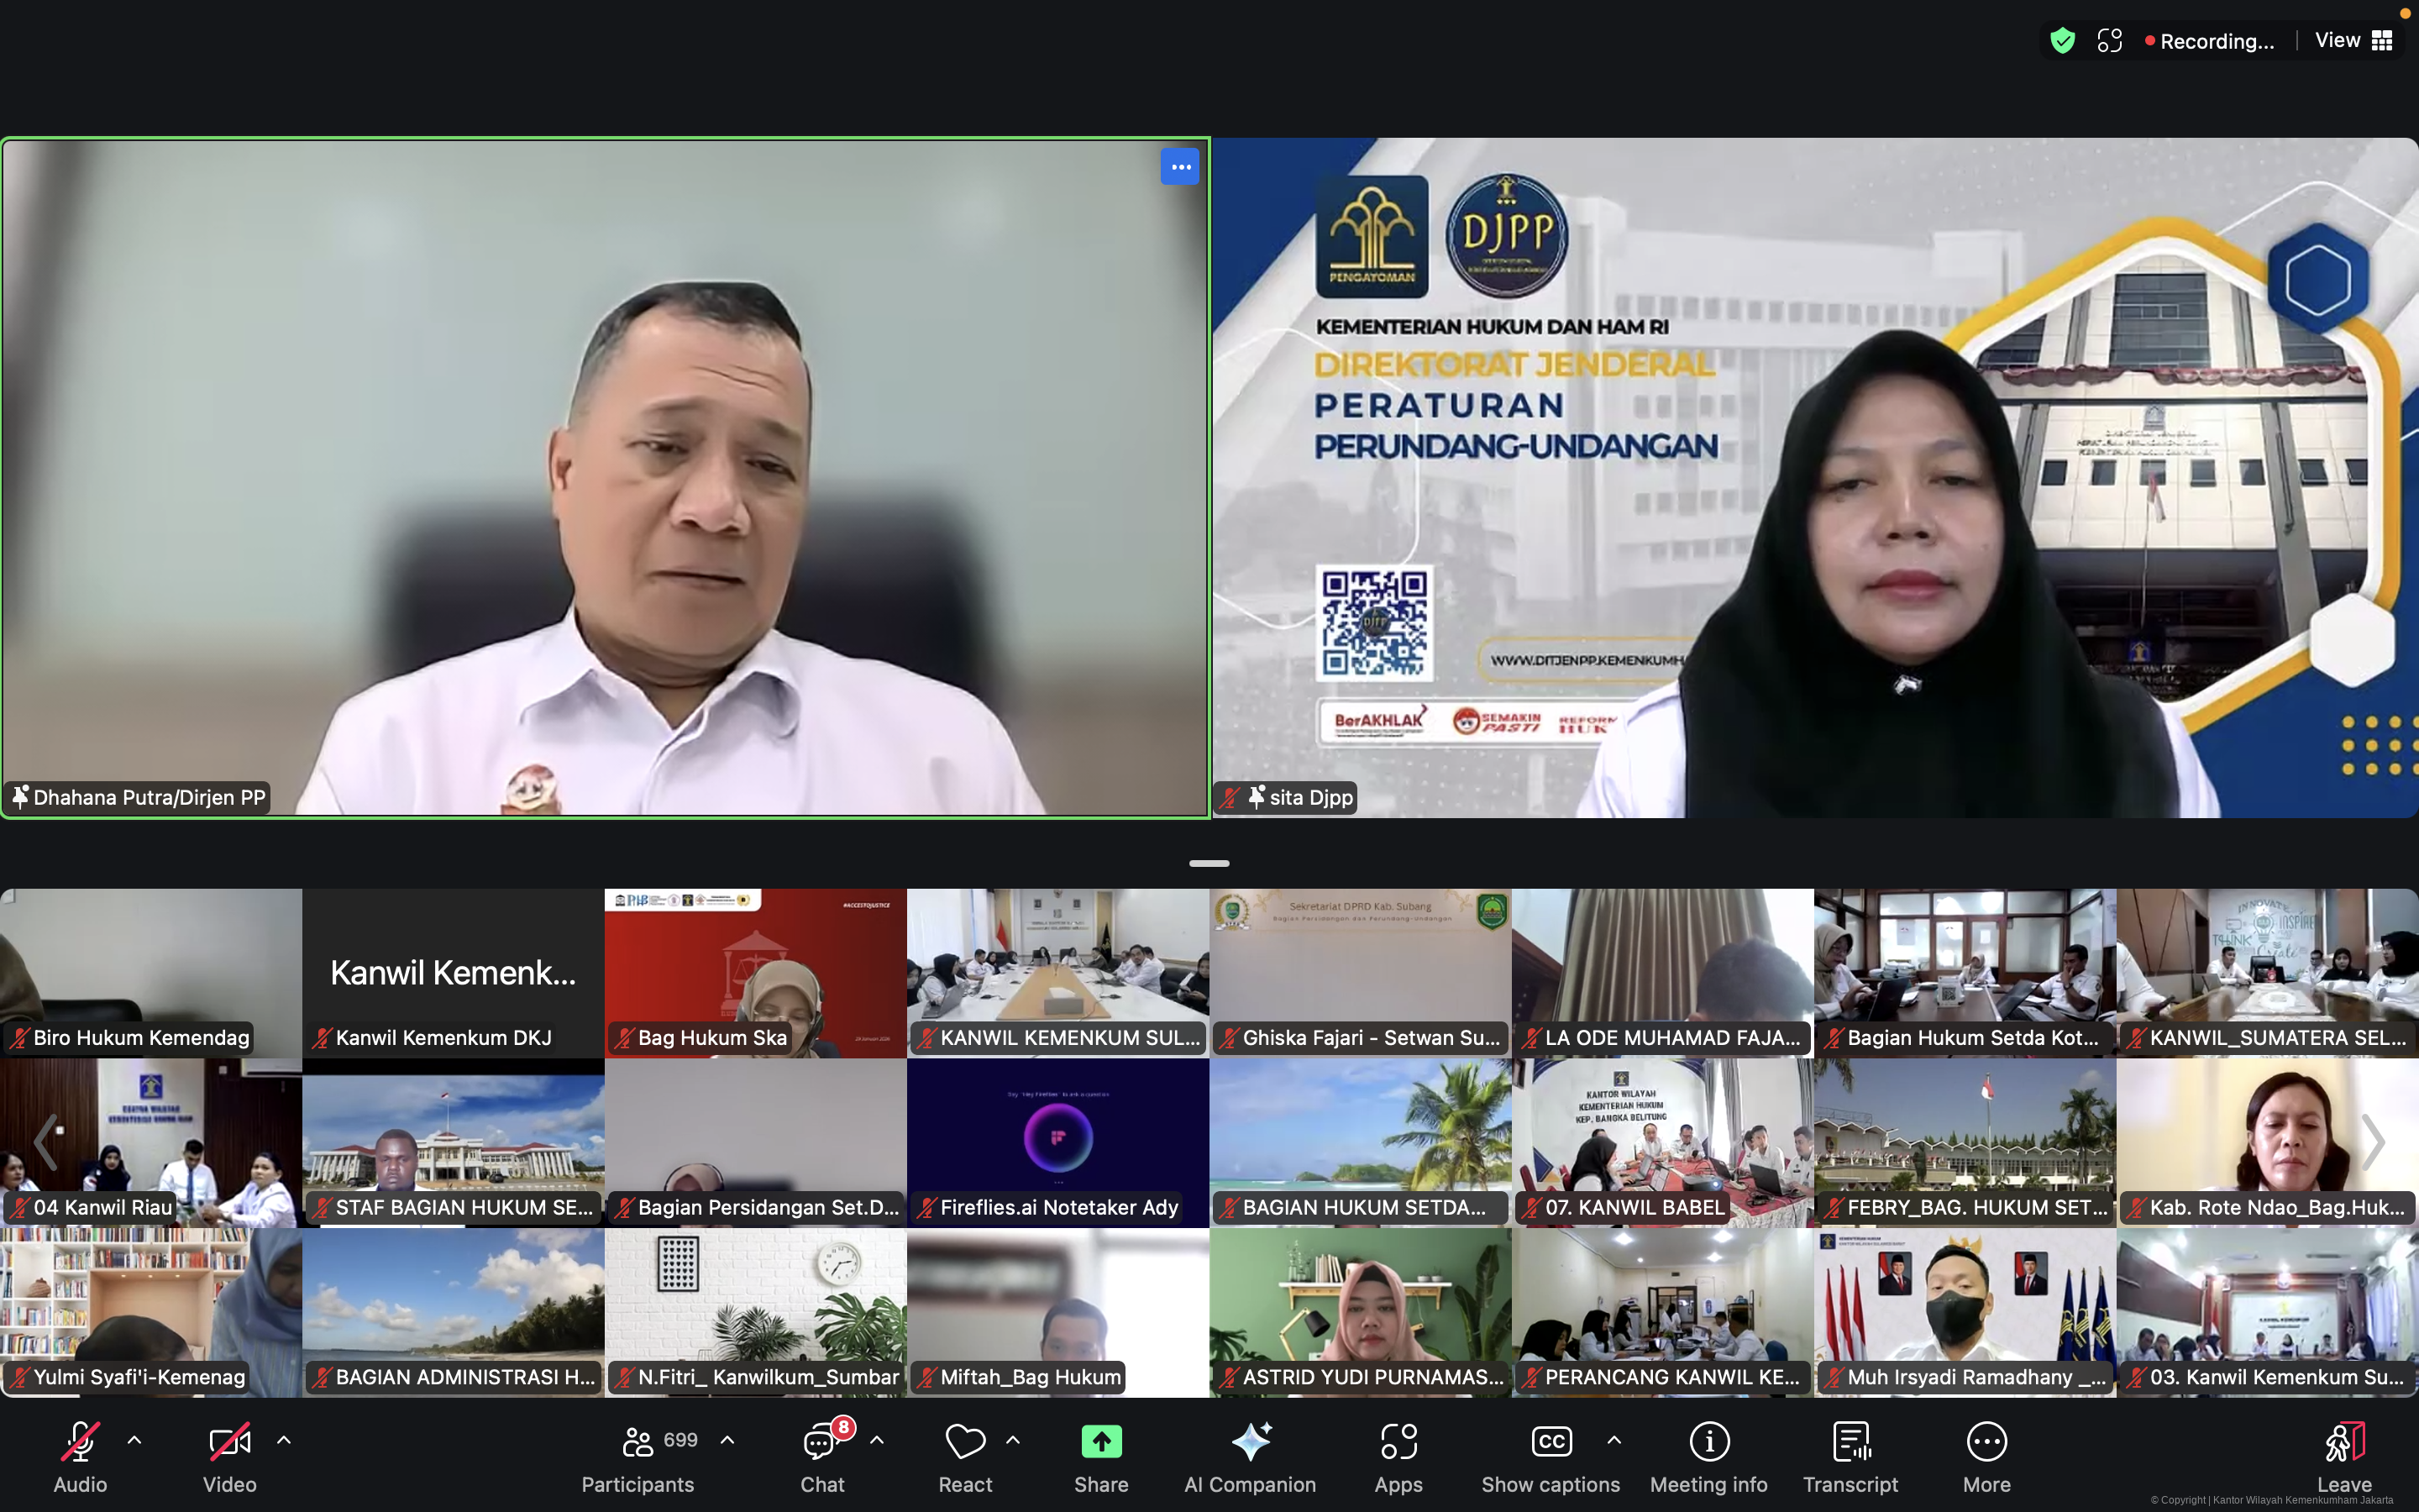Image resolution: width=2419 pixels, height=1512 pixels.
Task: Expand video options arrow next to Video
Action: 284,1440
